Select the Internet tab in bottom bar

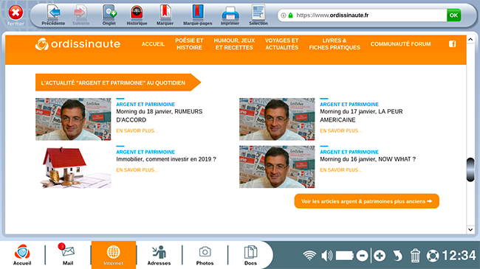click(x=114, y=255)
